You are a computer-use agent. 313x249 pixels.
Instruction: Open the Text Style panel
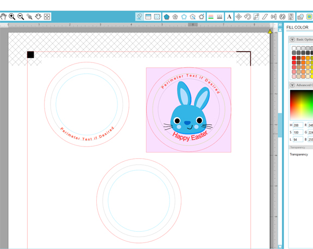(229, 17)
